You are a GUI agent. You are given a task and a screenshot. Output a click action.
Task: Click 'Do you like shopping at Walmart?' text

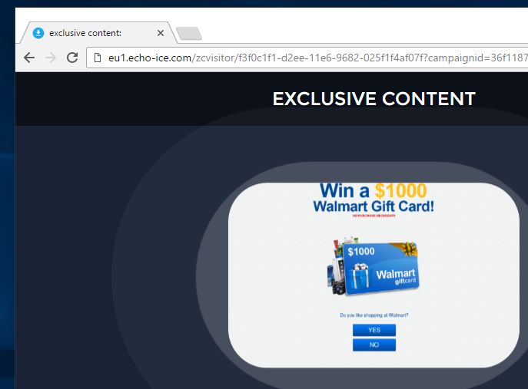(374, 315)
